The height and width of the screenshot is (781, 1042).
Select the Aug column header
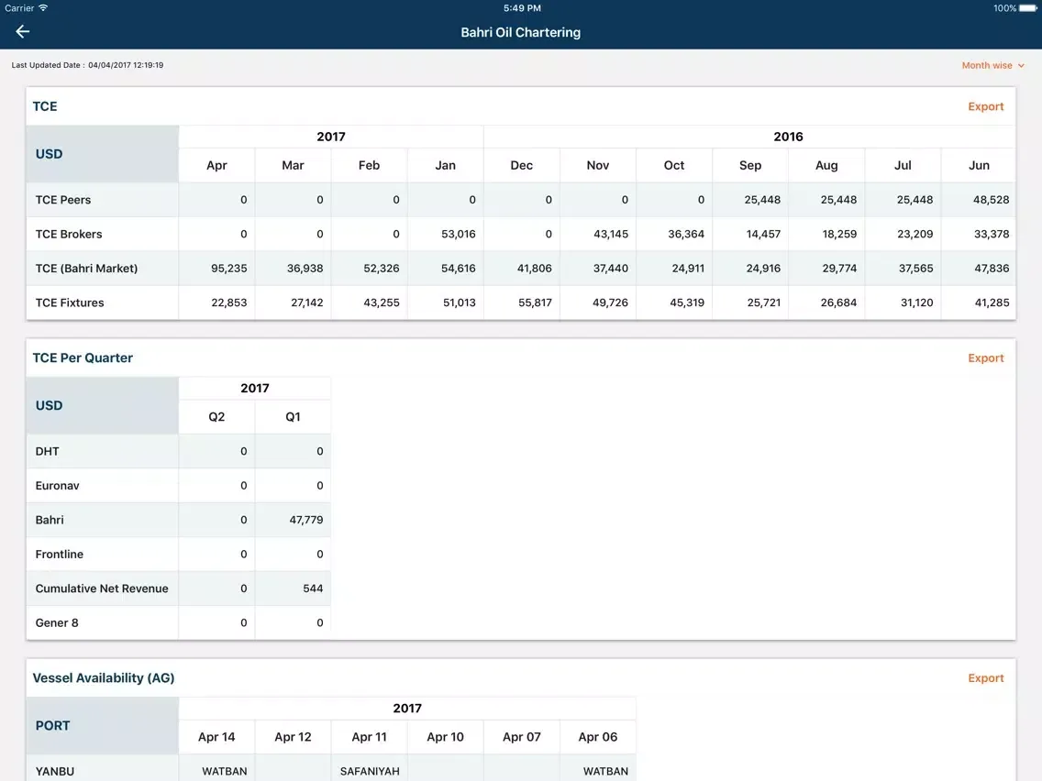pyautogui.click(x=826, y=165)
